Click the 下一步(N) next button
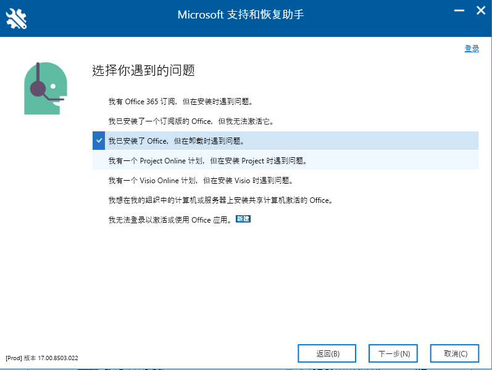The image size is (492, 370). point(393,354)
